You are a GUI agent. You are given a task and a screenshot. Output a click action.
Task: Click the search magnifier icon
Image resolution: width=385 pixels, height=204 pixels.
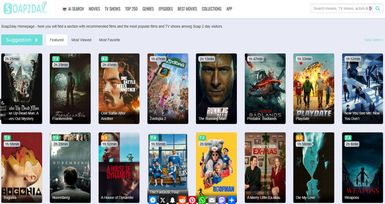[x=377, y=9]
